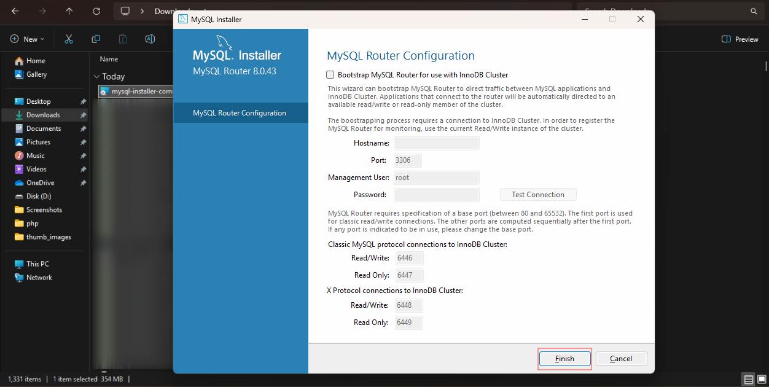
Task: Click the Finish button
Action: (x=564, y=359)
